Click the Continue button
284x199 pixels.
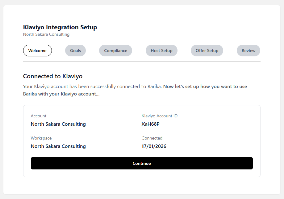[x=142, y=163]
